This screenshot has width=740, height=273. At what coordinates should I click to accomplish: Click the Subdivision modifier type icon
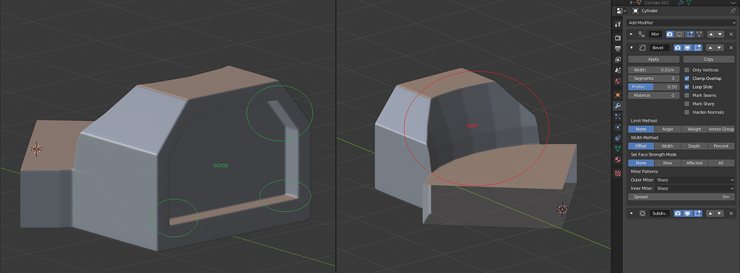pos(642,213)
